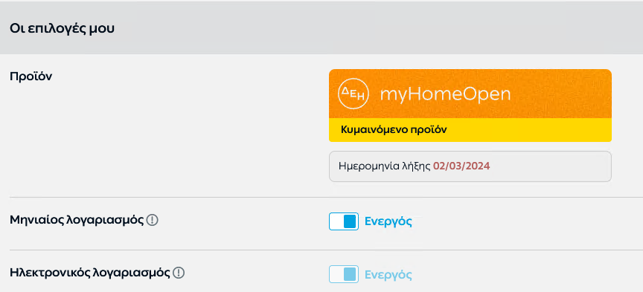Click the Ημερομηνία λήξης caption text
643x292 pixels.
(385, 166)
